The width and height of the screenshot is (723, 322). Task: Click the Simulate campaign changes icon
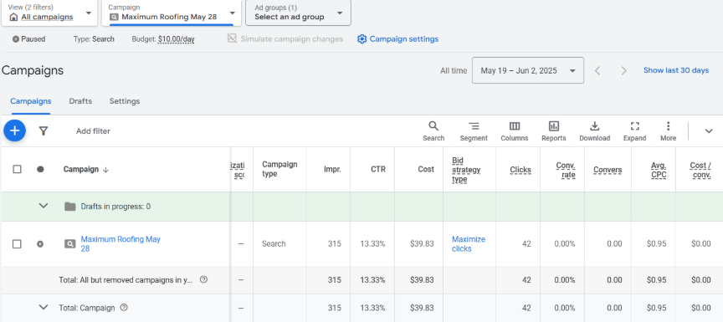pyautogui.click(x=232, y=38)
